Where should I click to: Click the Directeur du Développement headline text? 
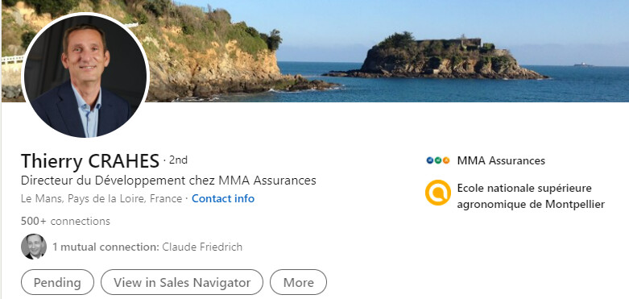pyautogui.click(x=168, y=181)
